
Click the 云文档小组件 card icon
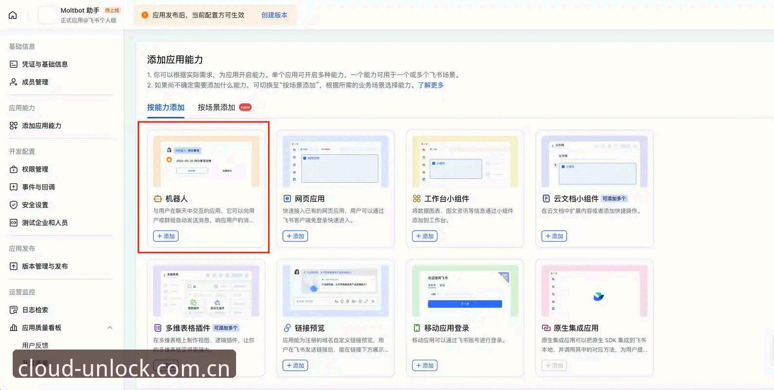pos(546,199)
